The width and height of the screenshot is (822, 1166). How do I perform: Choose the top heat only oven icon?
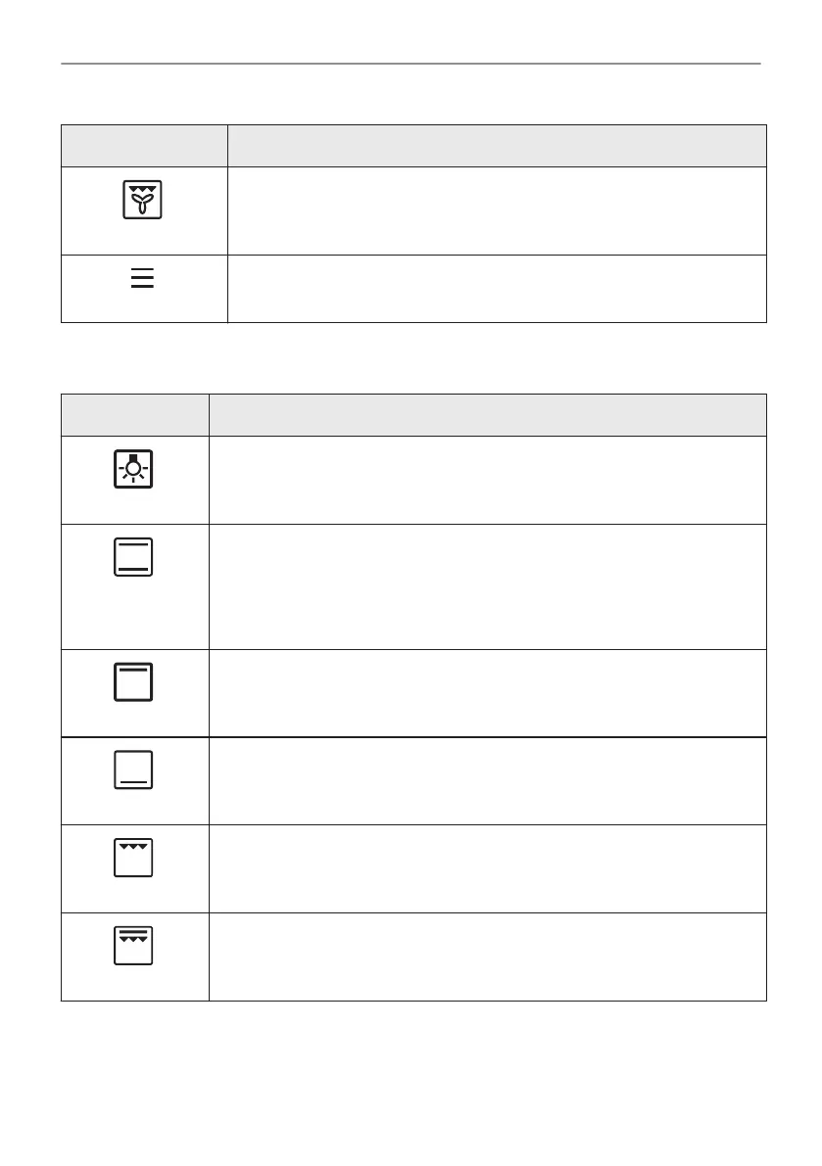pos(134,681)
